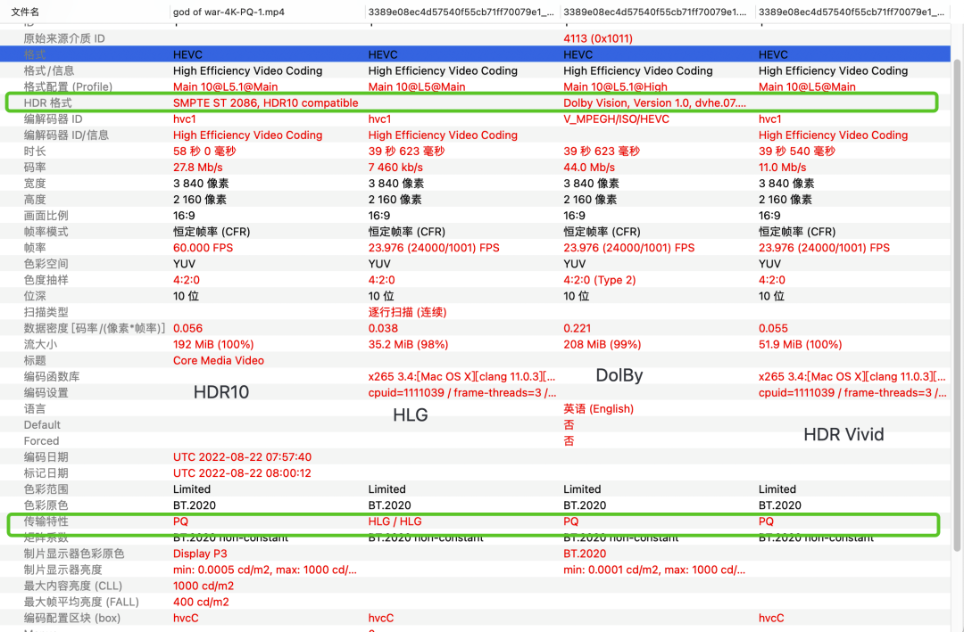Toggle the Default 否 value
The width and height of the screenshot is (964, 632).
[x=569, y=424]
